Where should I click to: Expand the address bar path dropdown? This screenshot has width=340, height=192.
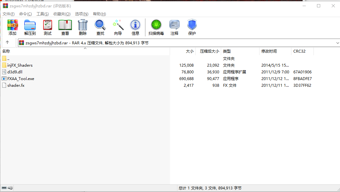[337, 43]
